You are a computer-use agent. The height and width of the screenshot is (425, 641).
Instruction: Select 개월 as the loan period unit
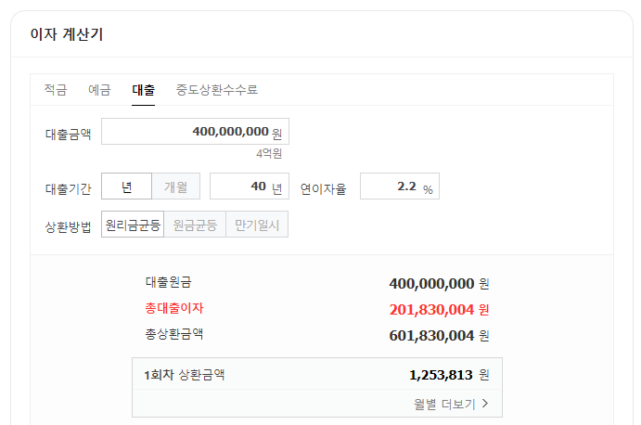pos(175,187)
